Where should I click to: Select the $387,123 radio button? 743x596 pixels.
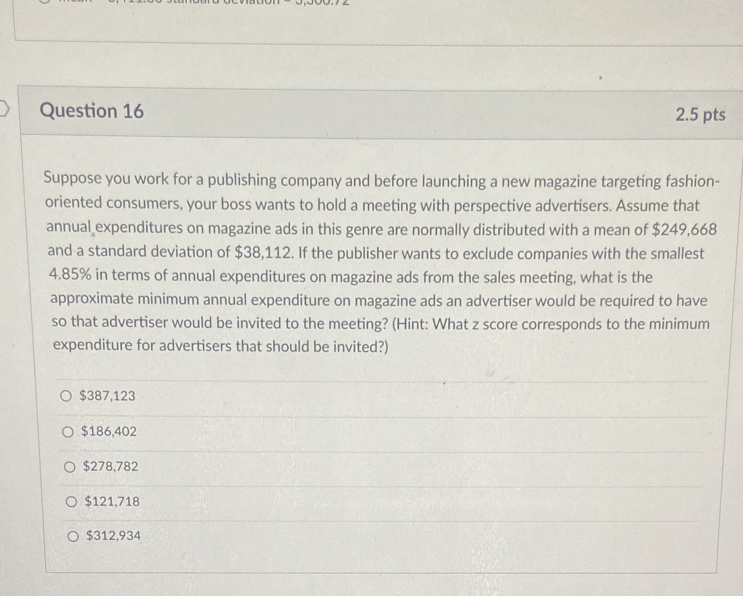click(66, 396)
